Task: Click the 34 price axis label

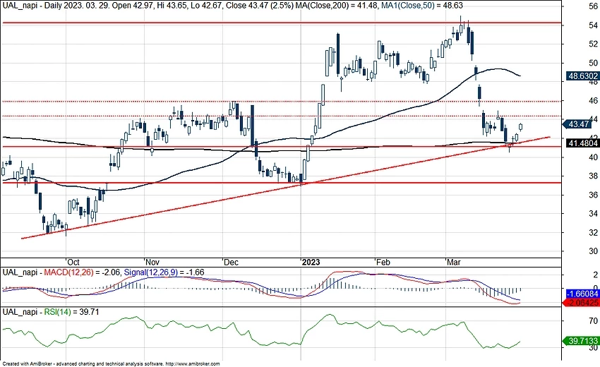Action: [x=593, y=214]
